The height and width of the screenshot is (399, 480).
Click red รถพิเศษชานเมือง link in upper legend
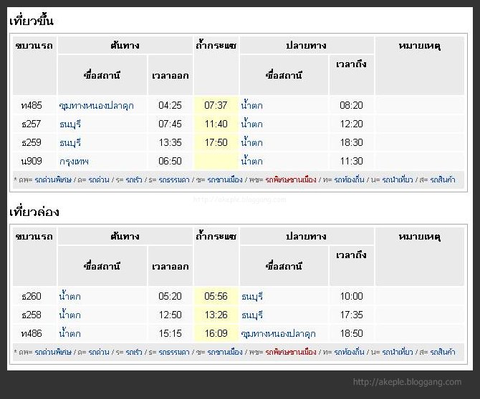point(291,179)
